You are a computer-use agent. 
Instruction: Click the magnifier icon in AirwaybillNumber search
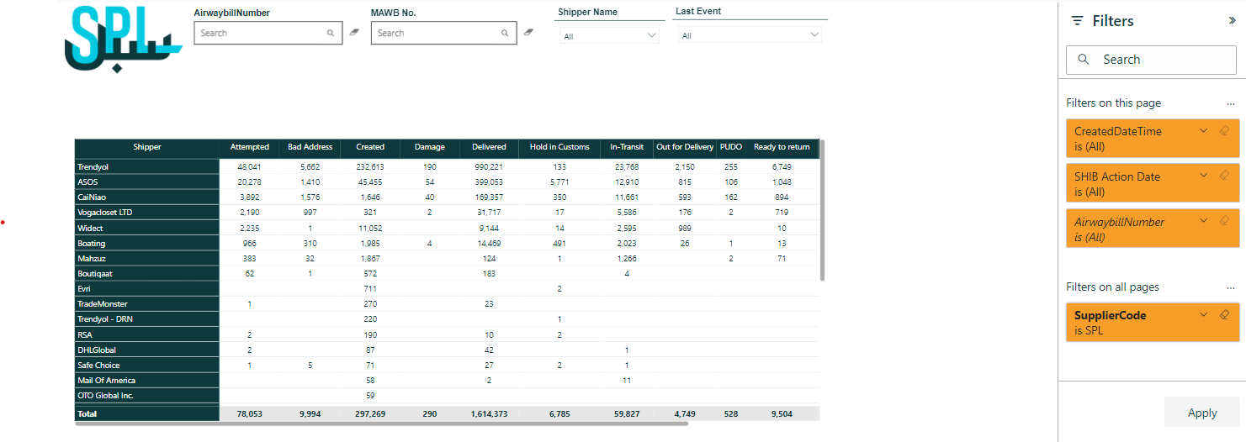331,34
